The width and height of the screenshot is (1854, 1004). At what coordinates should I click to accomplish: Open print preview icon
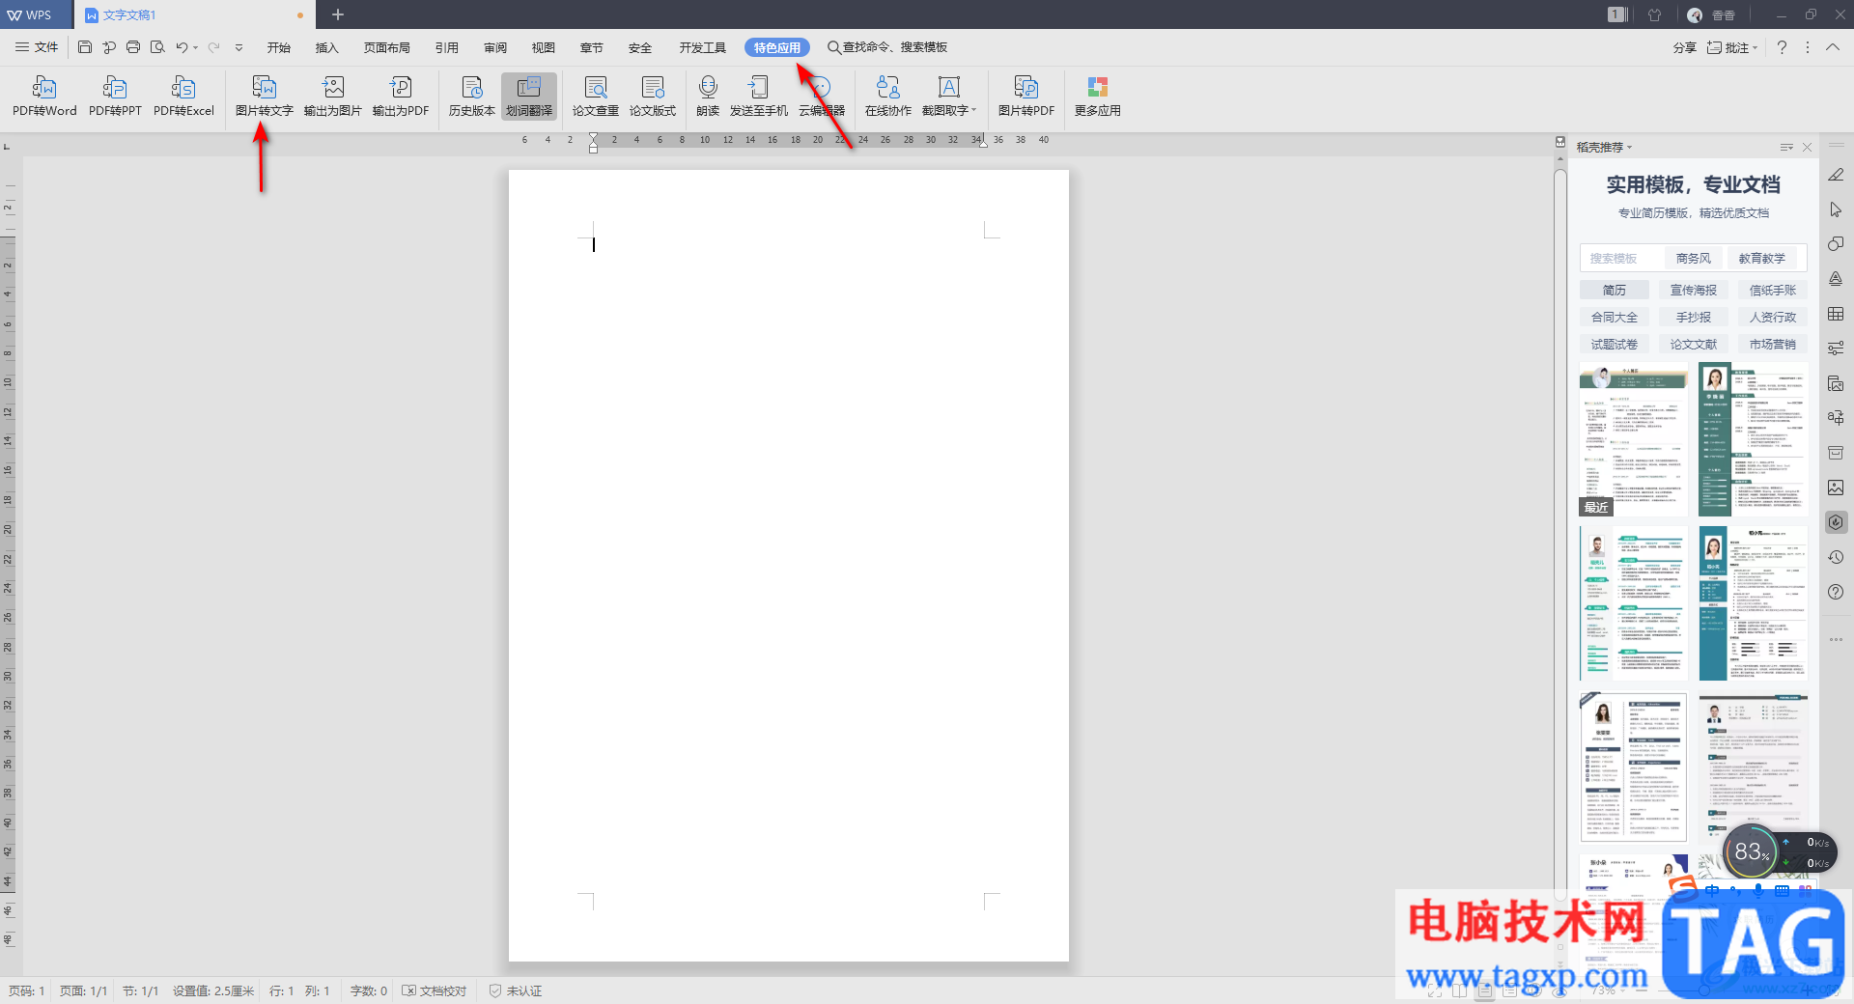(x=157, y=47)
